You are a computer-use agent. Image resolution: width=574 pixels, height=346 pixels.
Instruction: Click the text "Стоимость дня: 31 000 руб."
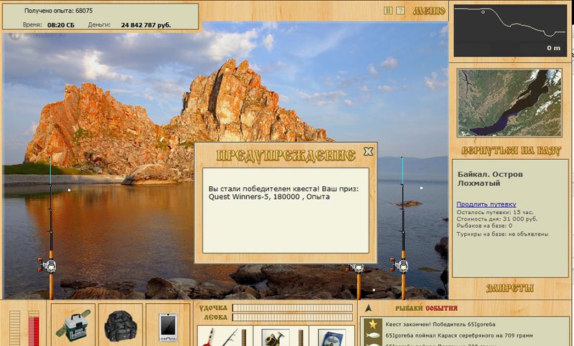tap(497, 219)
